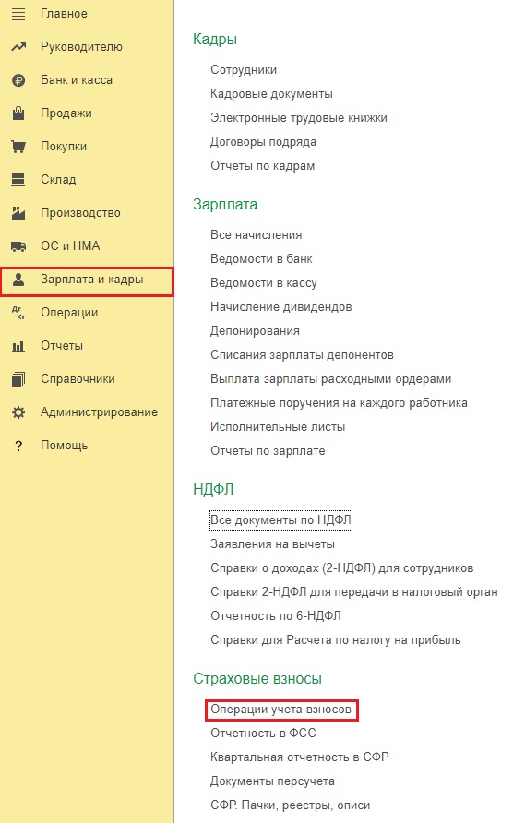Open Сотрудники under Кадры
This screenshot has height=823, width=525.
pyautogui.click(x=244, y=70)
